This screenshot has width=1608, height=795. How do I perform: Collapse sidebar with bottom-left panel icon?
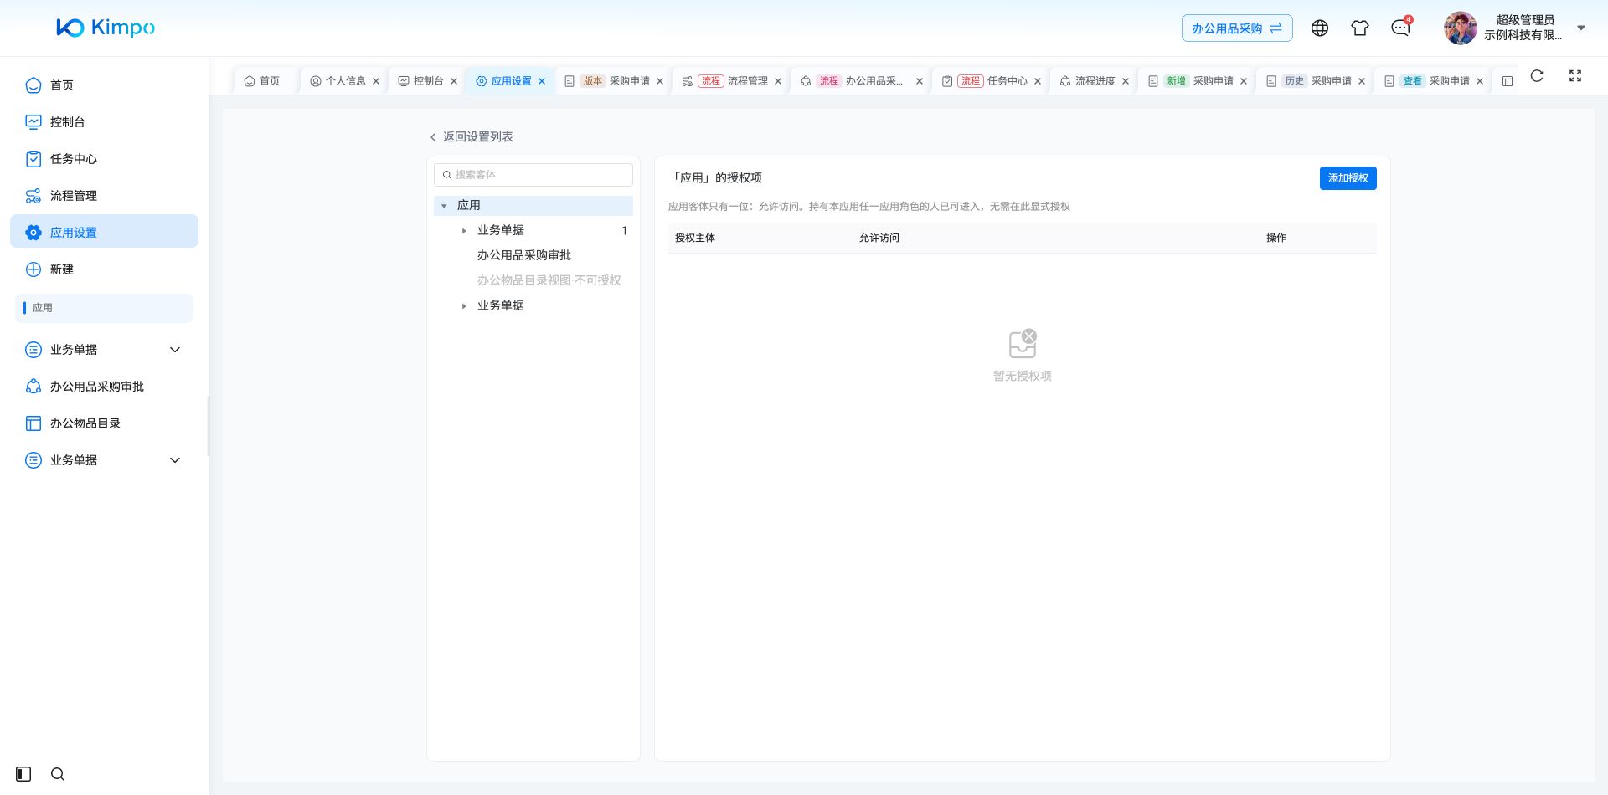click(x=23, y=774)
